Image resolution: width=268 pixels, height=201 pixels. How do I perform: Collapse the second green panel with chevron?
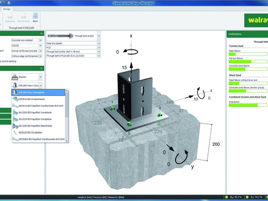coord(42,68)
